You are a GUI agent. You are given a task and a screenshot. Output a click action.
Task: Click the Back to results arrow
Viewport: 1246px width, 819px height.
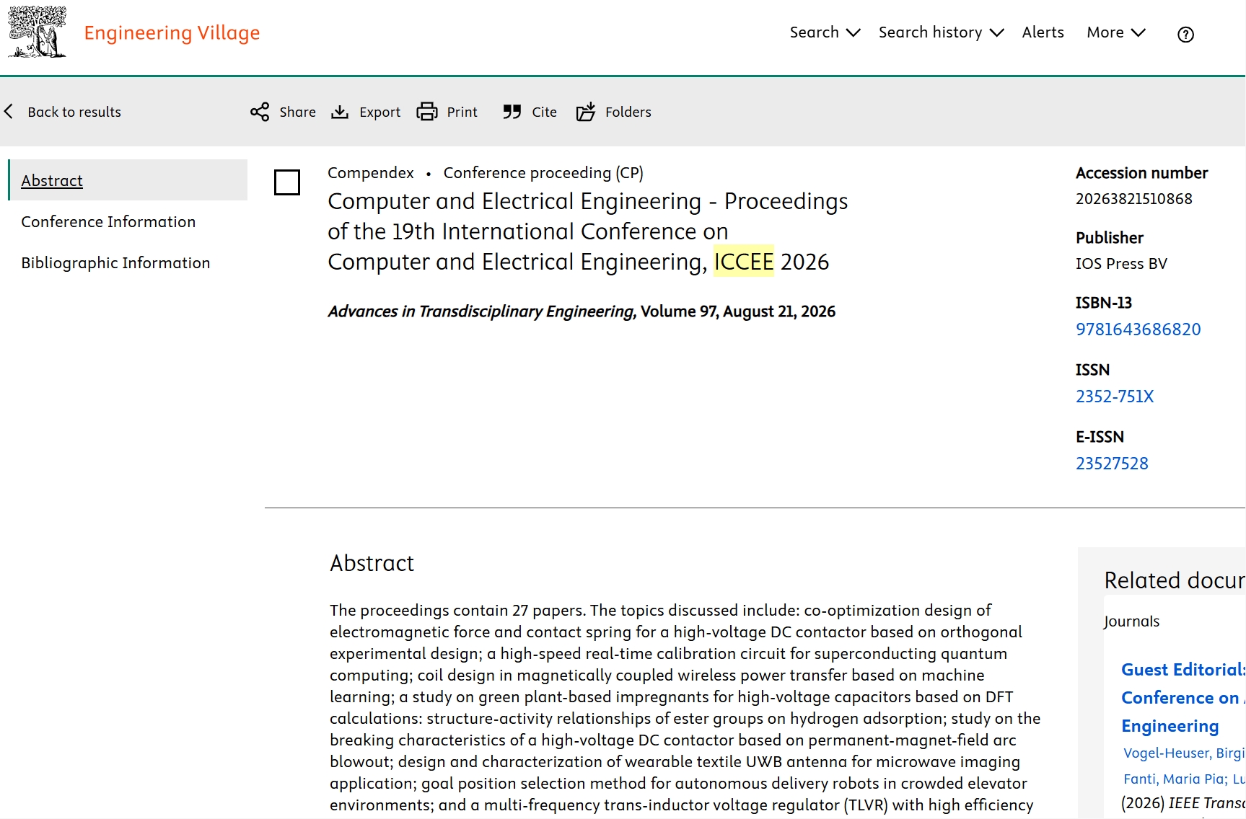pyautogui.click(x=9, y=111)
